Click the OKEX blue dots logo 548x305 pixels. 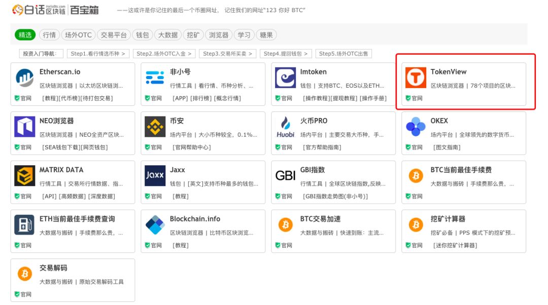(416, 126)
